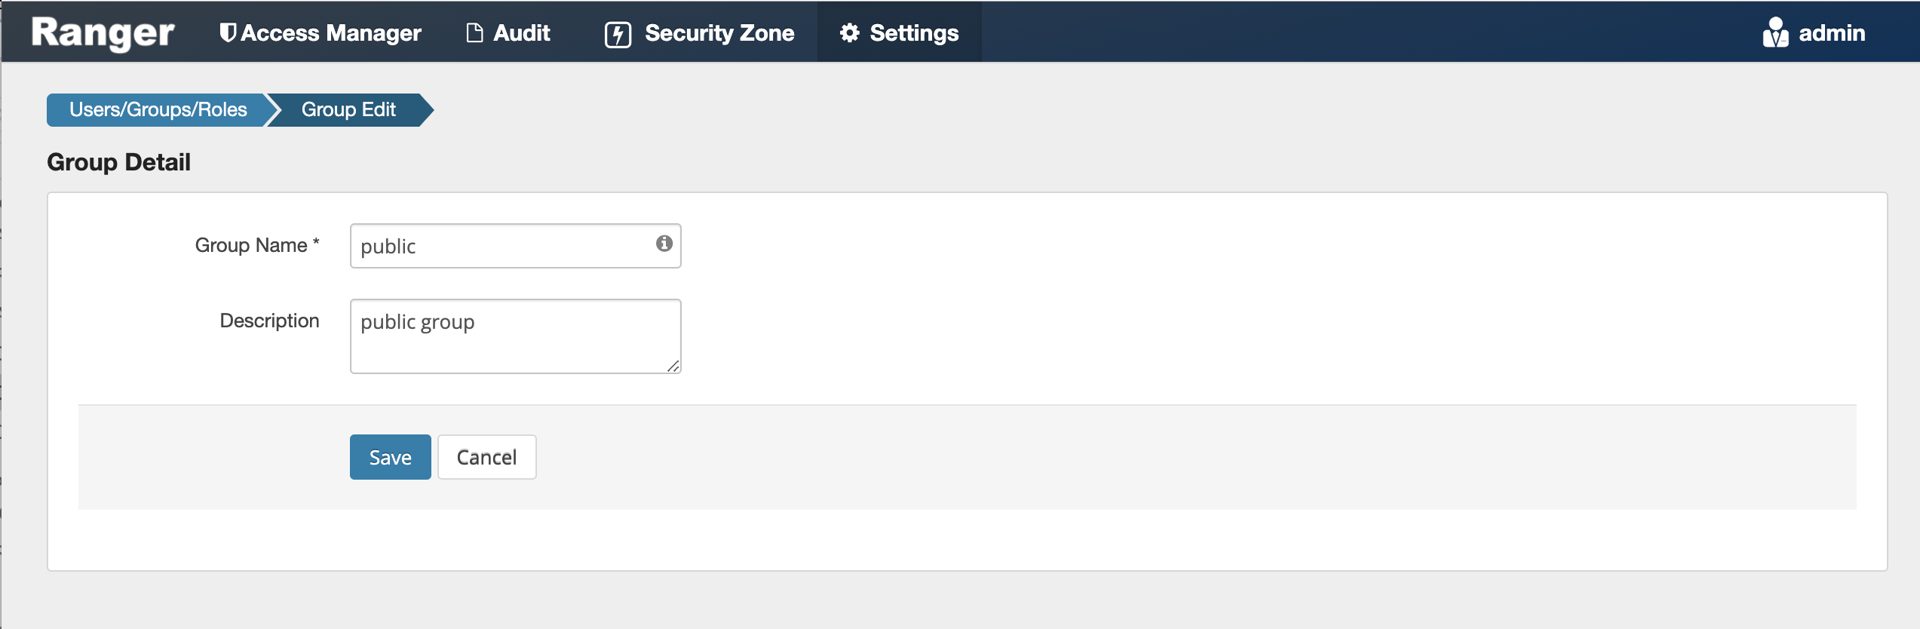
Task: Click the Description textarea resize handle
Action: pos(673,366)
